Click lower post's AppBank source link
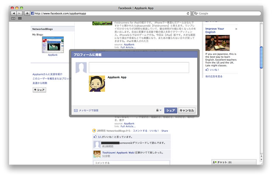Screen dimensions: 272x177 tap(129, 123)
